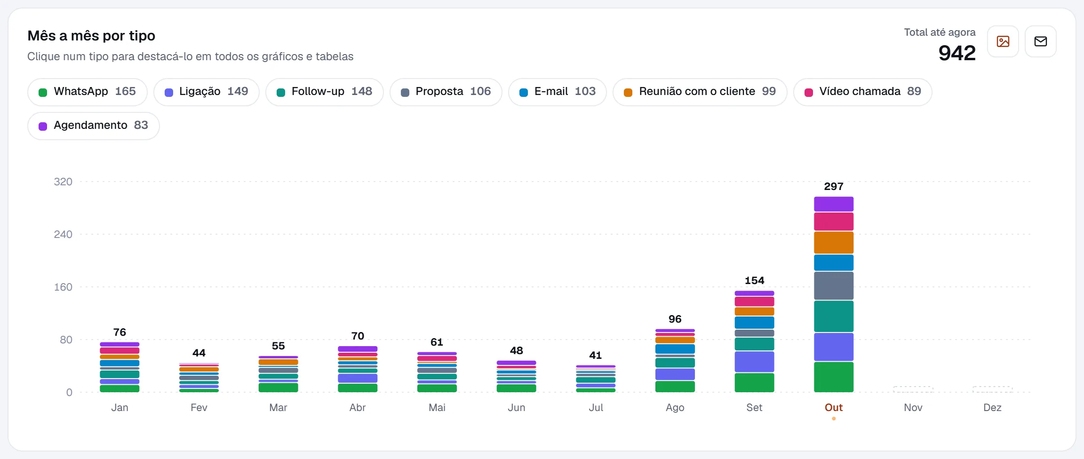The width and height of the screenshot is (1084, 459).
Task: Click the highlighted Out month label
Action: click(x=834, y=408)
